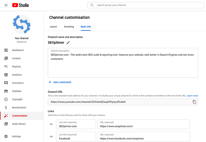This screenshot has width=206, height=142.
Task: Click the Channel URL field
Action: click(123, 102)
